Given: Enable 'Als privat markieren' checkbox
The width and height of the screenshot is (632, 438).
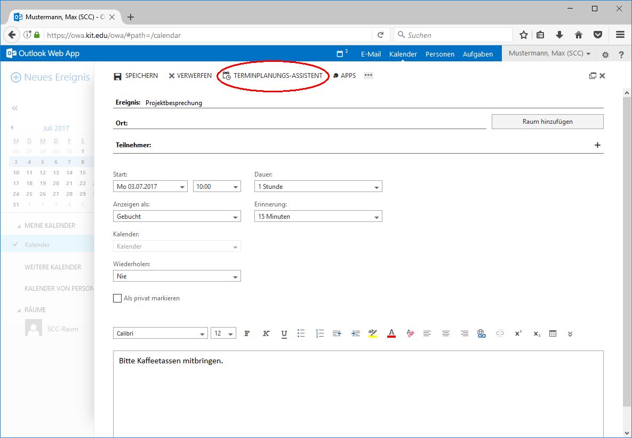Looking at the screenshot, I should pyautogui.click(x=117, y=298).
